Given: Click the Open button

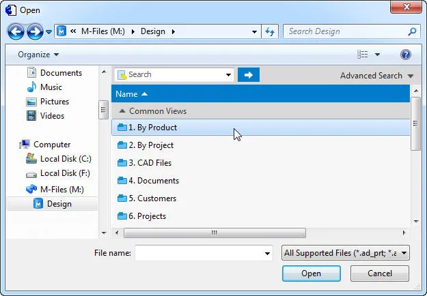Looking at the screenshot, I should (x=312, y=273).
